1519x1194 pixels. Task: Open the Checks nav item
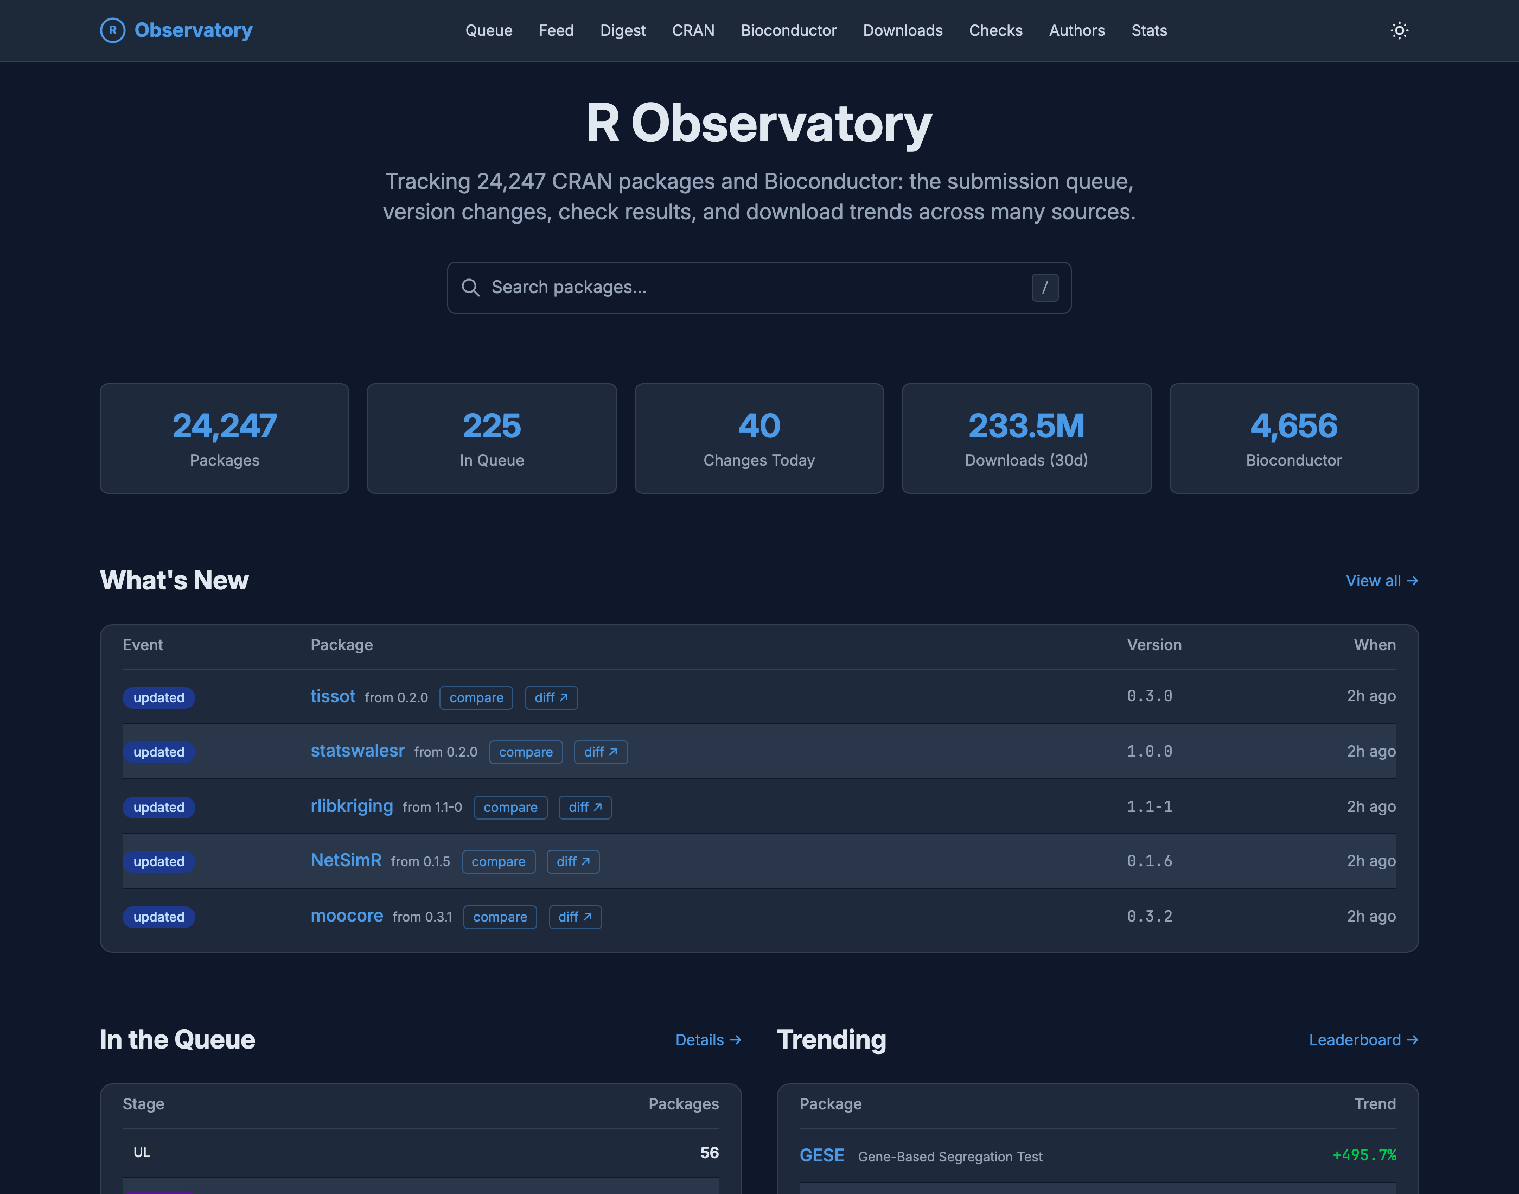995,30
